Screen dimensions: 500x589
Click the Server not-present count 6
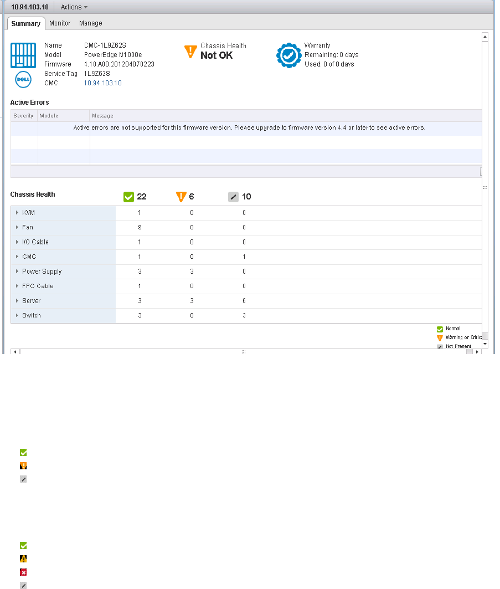pyautogui.click(x=244, y=300)
